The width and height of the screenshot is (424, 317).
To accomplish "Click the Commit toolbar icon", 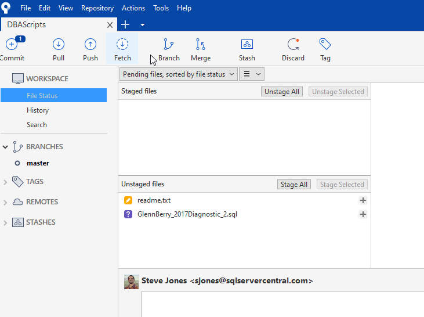I will (x=12, y=45).
